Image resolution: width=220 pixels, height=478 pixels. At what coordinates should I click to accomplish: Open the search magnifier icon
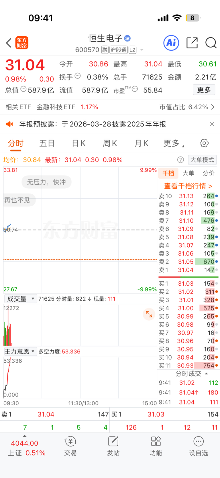coord(211,43)
